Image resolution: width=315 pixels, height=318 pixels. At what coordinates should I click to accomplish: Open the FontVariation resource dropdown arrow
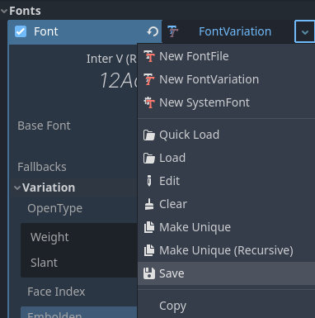tap(304, 31)
